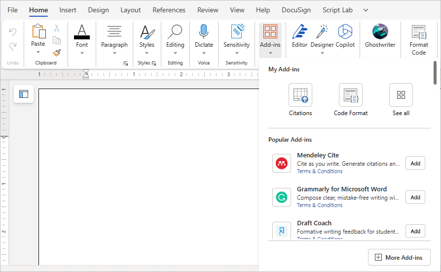Click the Add-ins panel vertical scrollbar
This screenshot has width=441, height=272.
(x=435, y=73)
